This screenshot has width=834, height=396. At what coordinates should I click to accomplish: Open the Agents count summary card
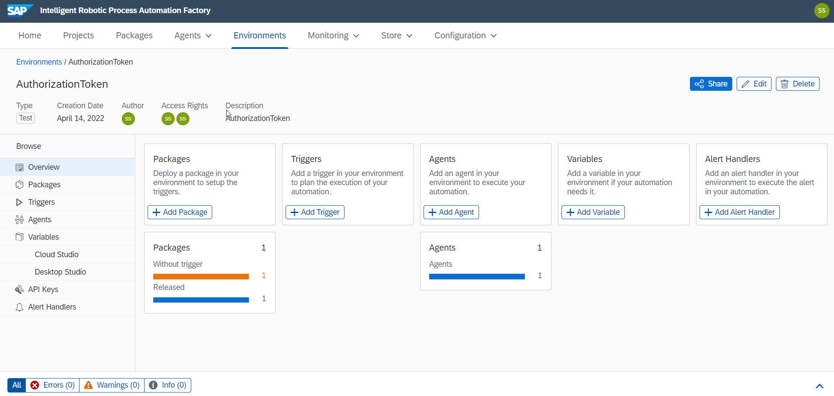[x=486, y=261]
